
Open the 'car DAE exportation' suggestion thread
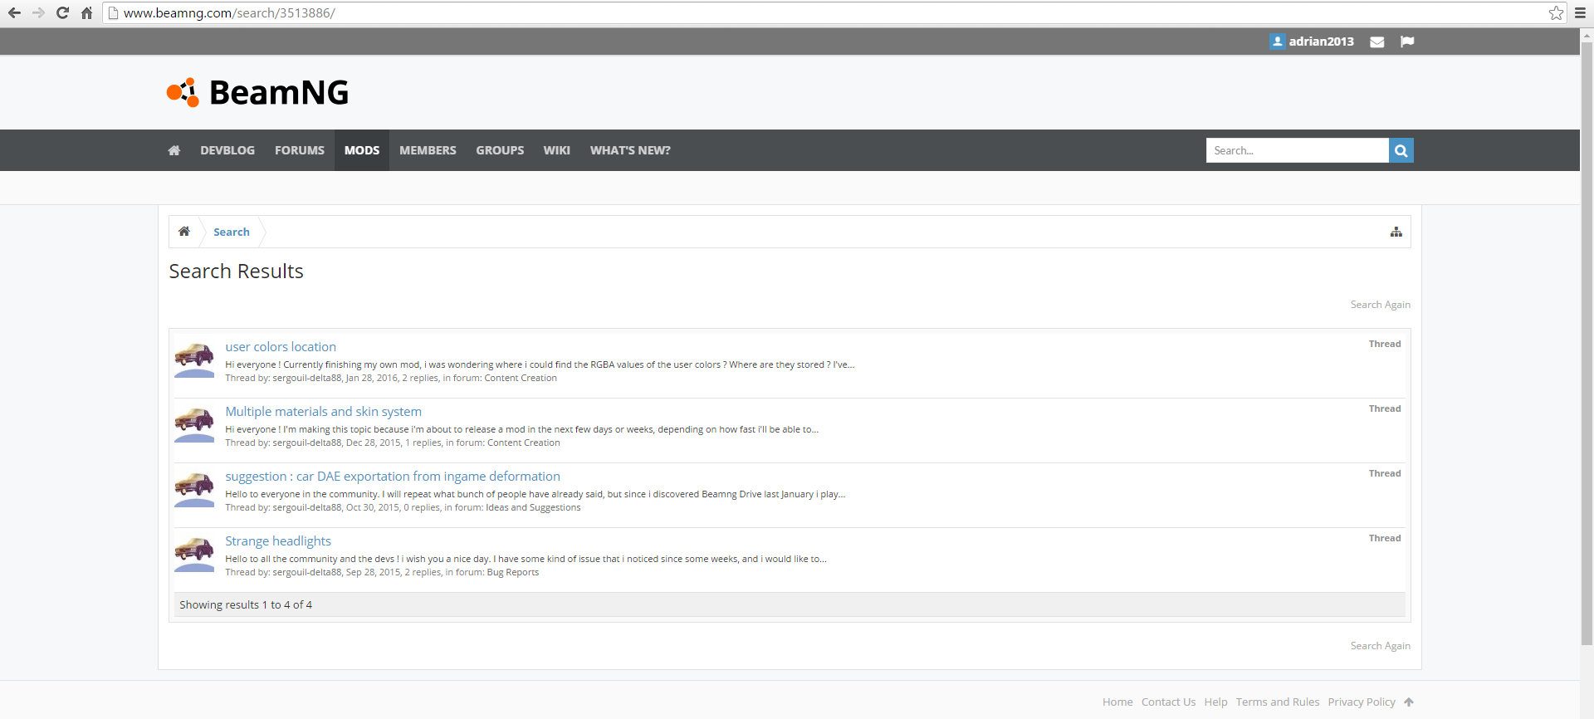pyautogui.click(x=393, y=476)
